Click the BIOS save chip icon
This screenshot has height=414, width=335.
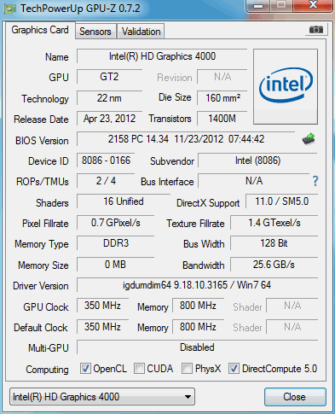tap(309, 139)
